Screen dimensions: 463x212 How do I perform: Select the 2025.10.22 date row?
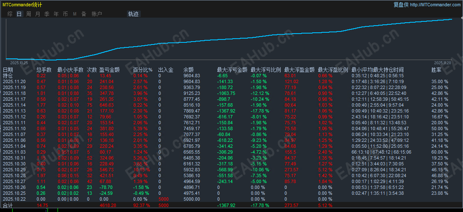14,199
